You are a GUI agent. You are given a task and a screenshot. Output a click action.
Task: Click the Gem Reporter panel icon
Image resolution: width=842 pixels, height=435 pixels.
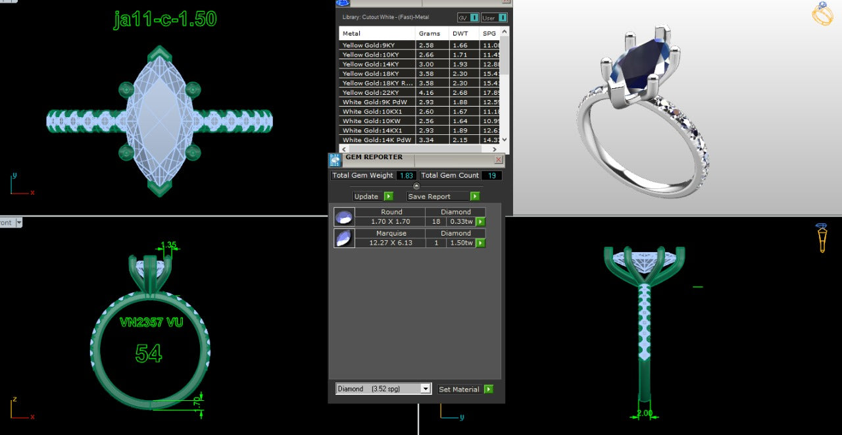tap(335, 160)
